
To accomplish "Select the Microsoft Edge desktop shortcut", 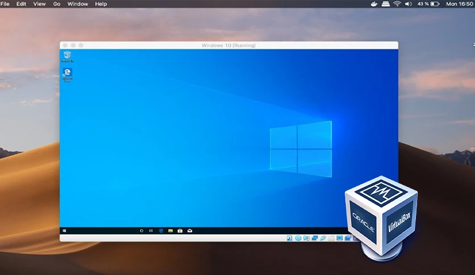I will coord(67,75).
